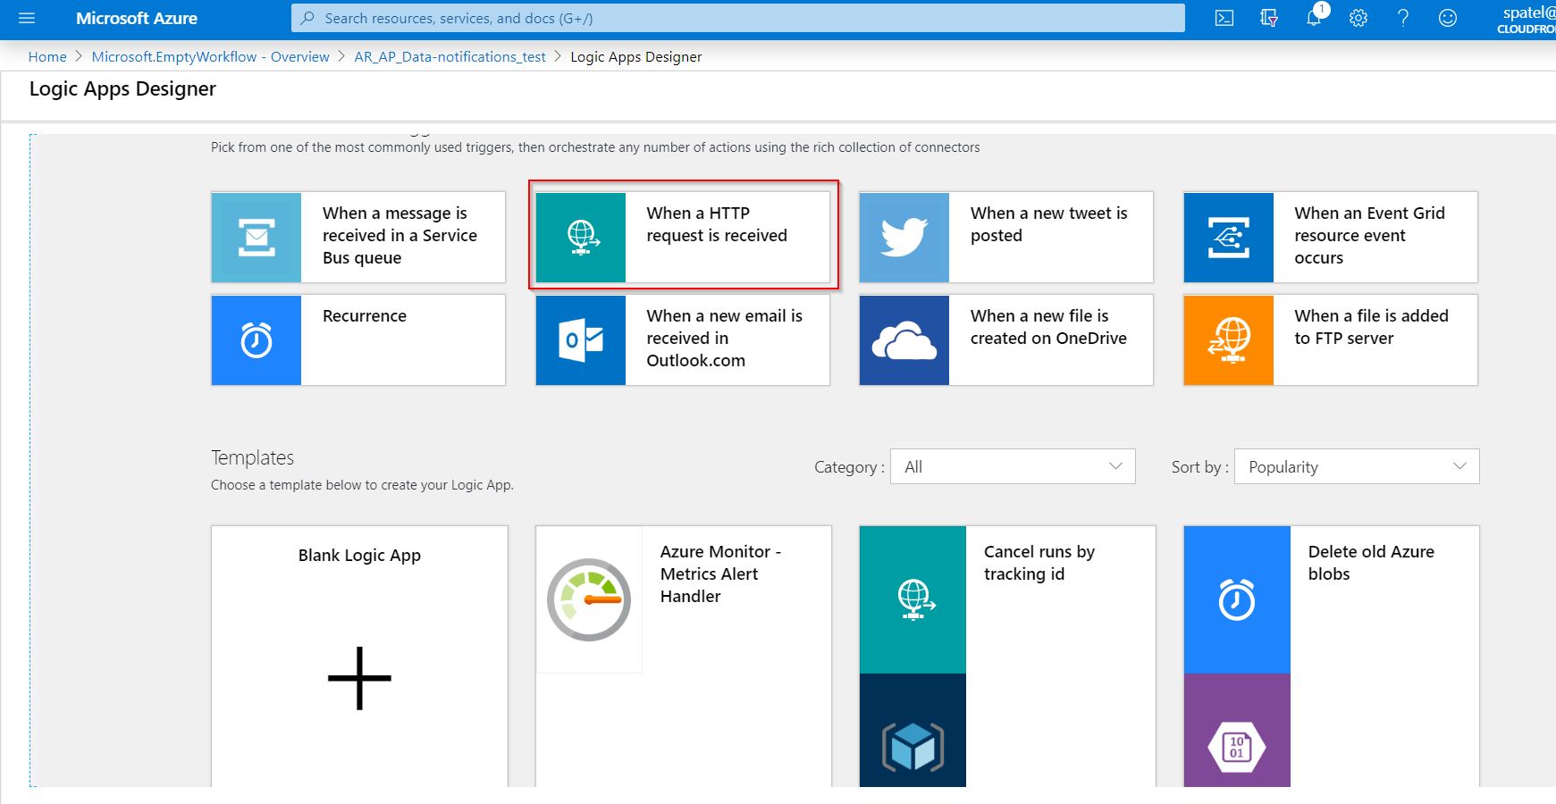The height and width of the screenshot is (804, 1556).
Task: Click the Twitter bird trigger icon
Action: coord(904,238)
